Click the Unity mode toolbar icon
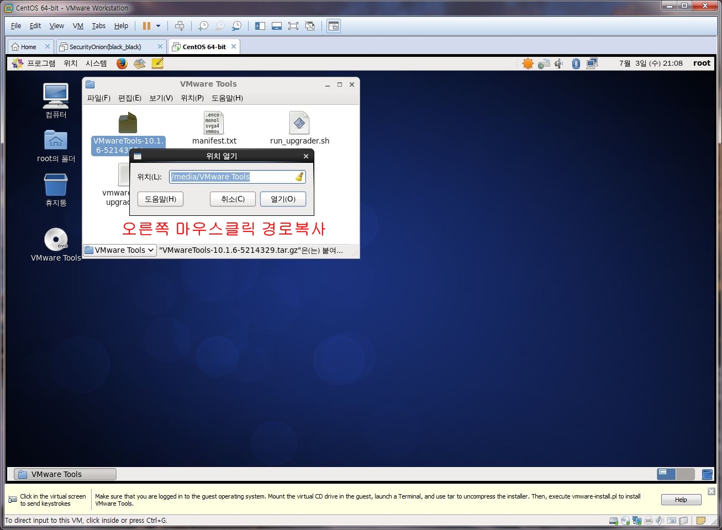 click(310, 26)
